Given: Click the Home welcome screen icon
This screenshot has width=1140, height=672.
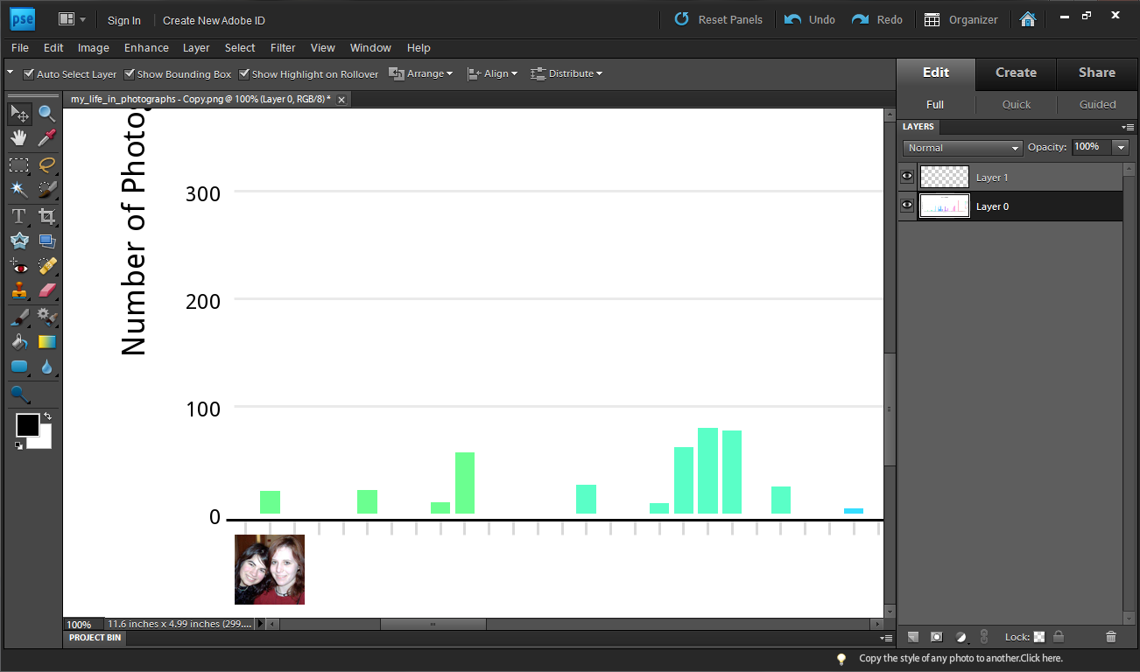Looking at the screenshot, I should point(1028,19).
